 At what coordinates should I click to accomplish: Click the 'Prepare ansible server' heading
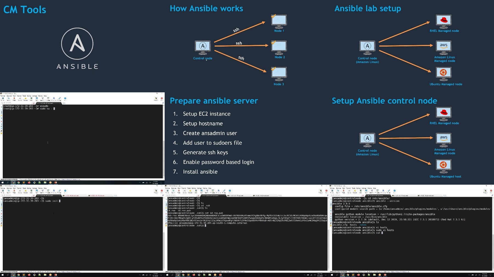214,101
